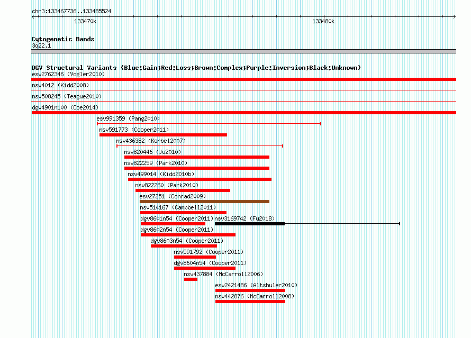Screen dimensions: 471x338
Task: Select nsv591792 (Cooper2011) label
Action: tap(209, 252)
